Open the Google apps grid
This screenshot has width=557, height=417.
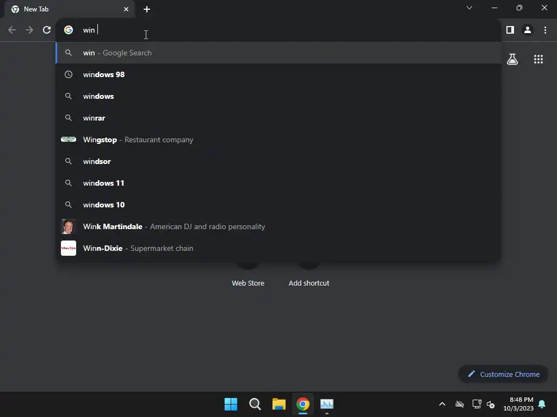pos(538,59)
